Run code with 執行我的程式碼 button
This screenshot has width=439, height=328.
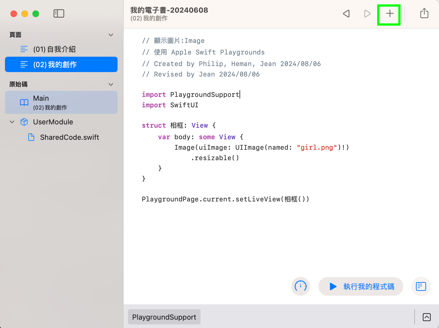click(x=360, y=286)
